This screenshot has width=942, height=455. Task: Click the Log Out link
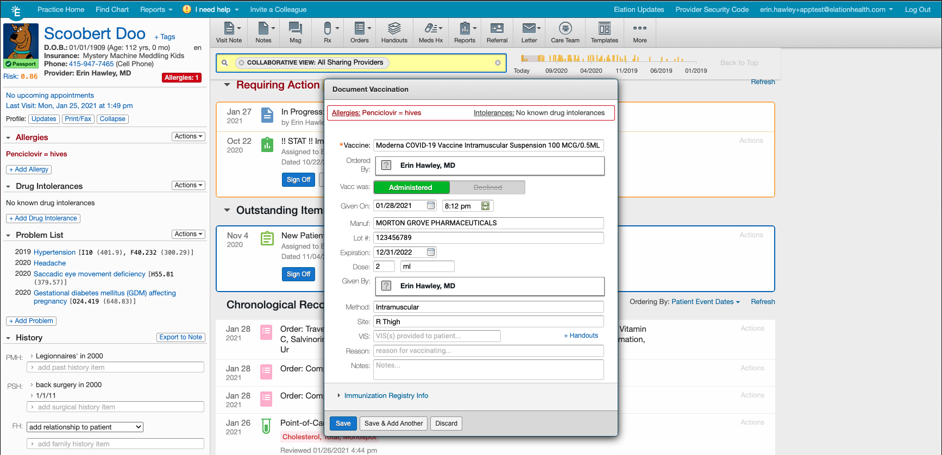coord(918,9)
